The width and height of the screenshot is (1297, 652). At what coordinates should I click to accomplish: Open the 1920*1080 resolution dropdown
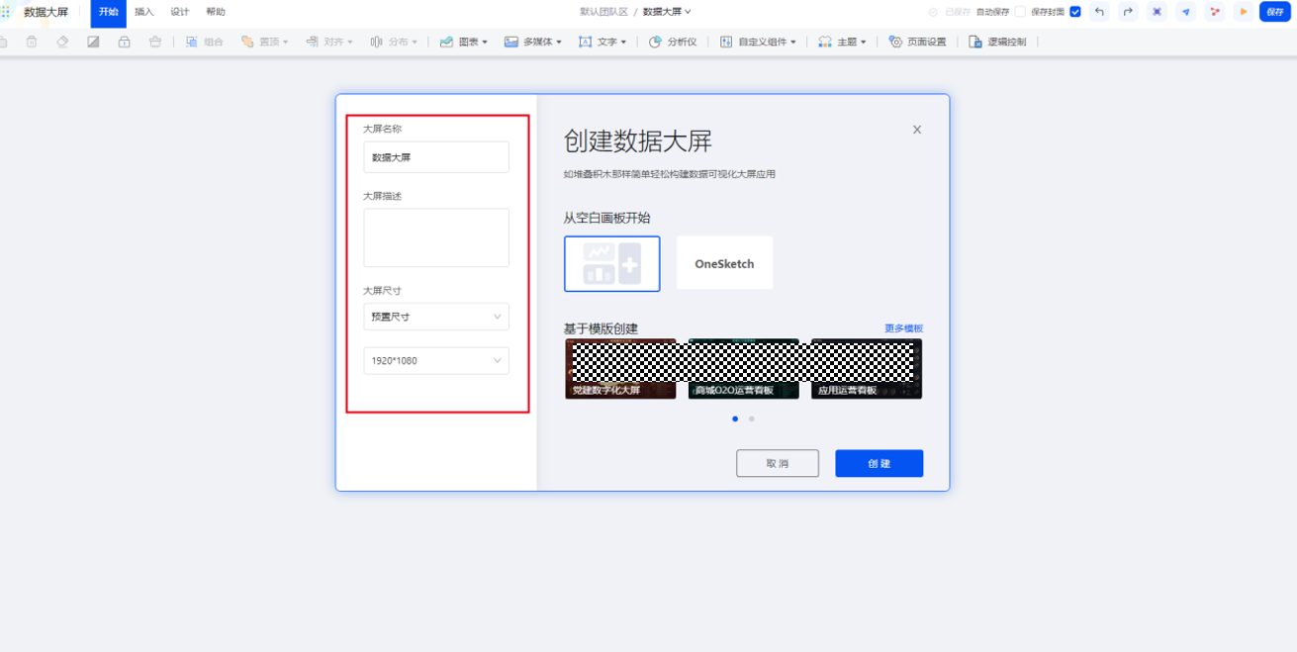(x=436, y=361)
